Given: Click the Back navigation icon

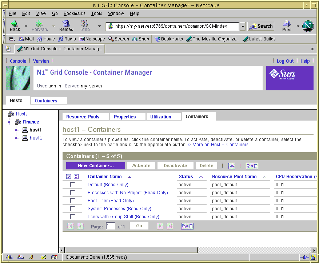Looking at the screenshot, I should point(15,25).
